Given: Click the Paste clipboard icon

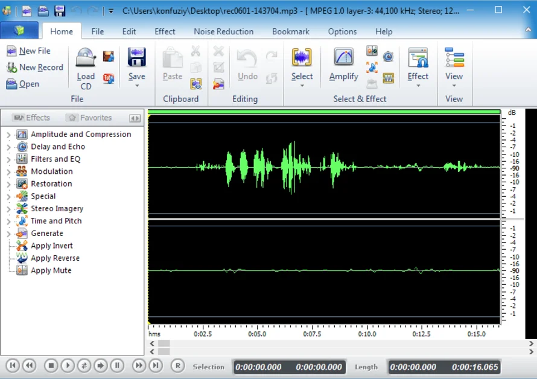Looking at the screenshot, I should (x=173, y=57).
